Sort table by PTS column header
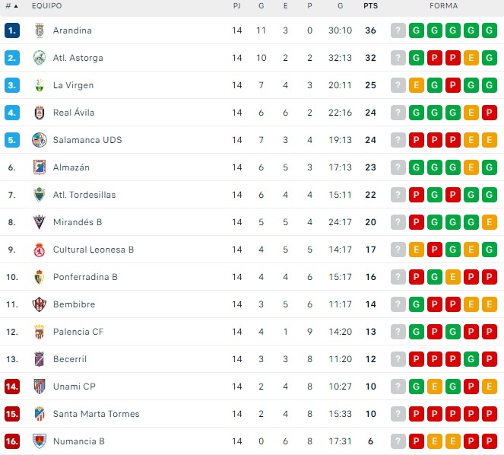The width and height of the screenshot is (504, 455). (370, 6)
